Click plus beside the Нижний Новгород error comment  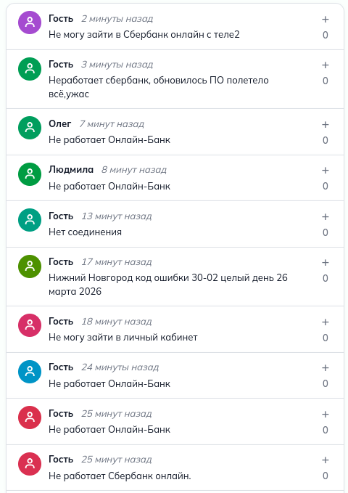pyautogui.click(x=326, y=263)
